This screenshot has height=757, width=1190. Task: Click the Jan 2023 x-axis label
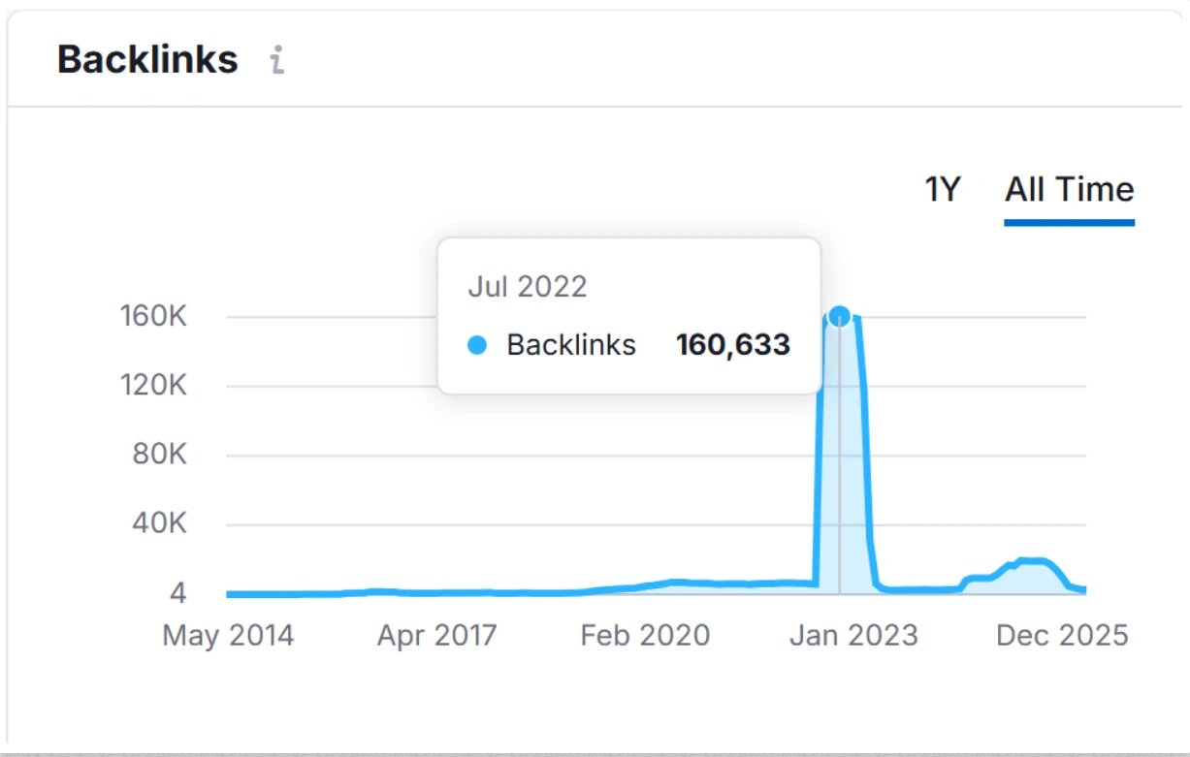click(x=853, y=636)
